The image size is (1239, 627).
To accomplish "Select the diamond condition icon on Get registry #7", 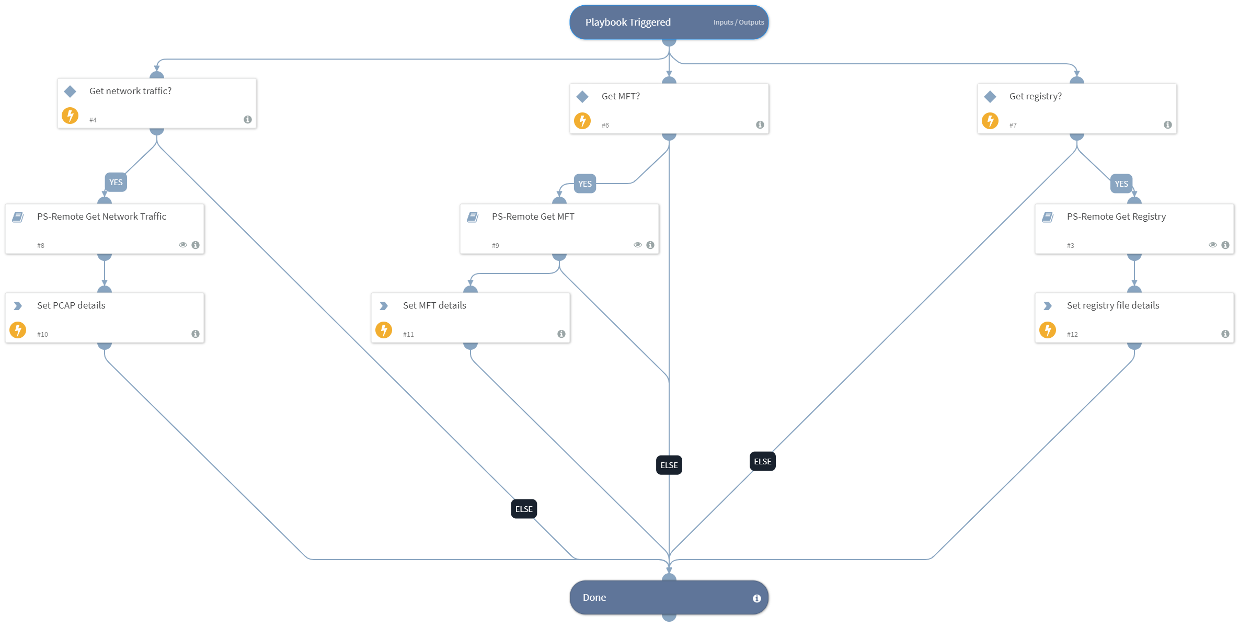I will [x=990, y=96].
